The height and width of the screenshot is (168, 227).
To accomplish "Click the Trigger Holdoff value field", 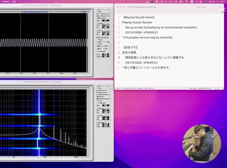I will 105,56.
